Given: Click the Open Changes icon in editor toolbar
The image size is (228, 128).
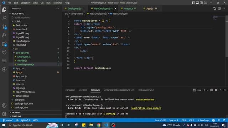Looking at the screenshot, I should pos(214,9).
